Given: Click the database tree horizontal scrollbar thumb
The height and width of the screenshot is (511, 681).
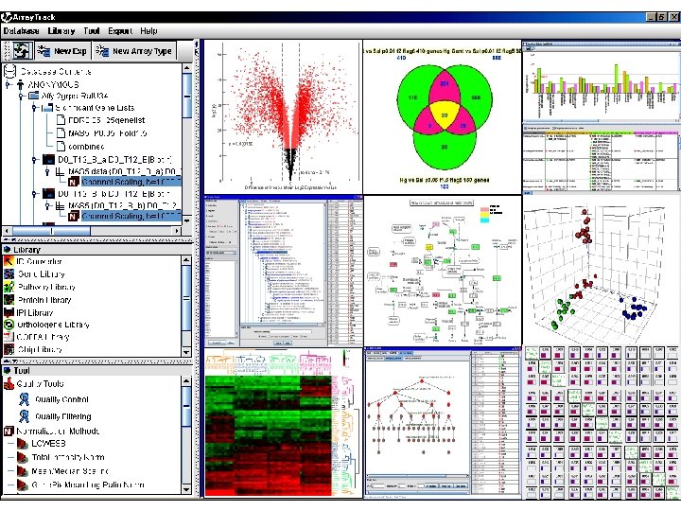Looking at the screenshot, I should point(51,231).
